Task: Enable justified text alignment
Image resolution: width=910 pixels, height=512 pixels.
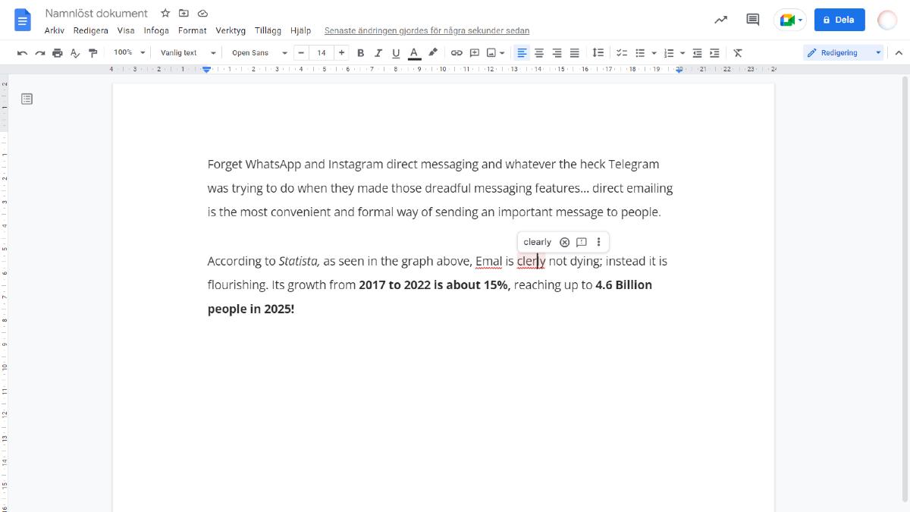Action: (x=575, y=53)
